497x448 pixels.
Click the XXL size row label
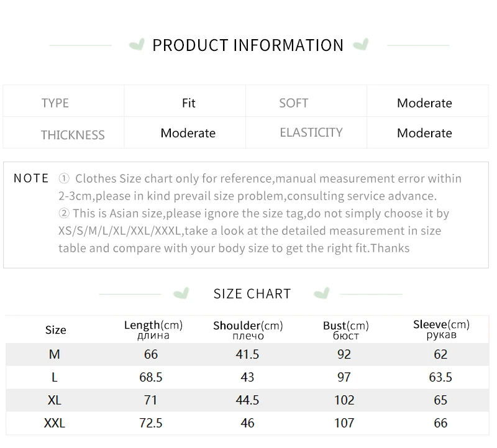[x=55, y=423]
